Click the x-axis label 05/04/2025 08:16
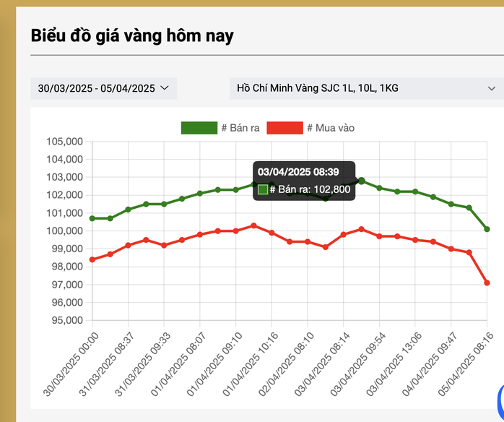504x422 pixels. 466,364
